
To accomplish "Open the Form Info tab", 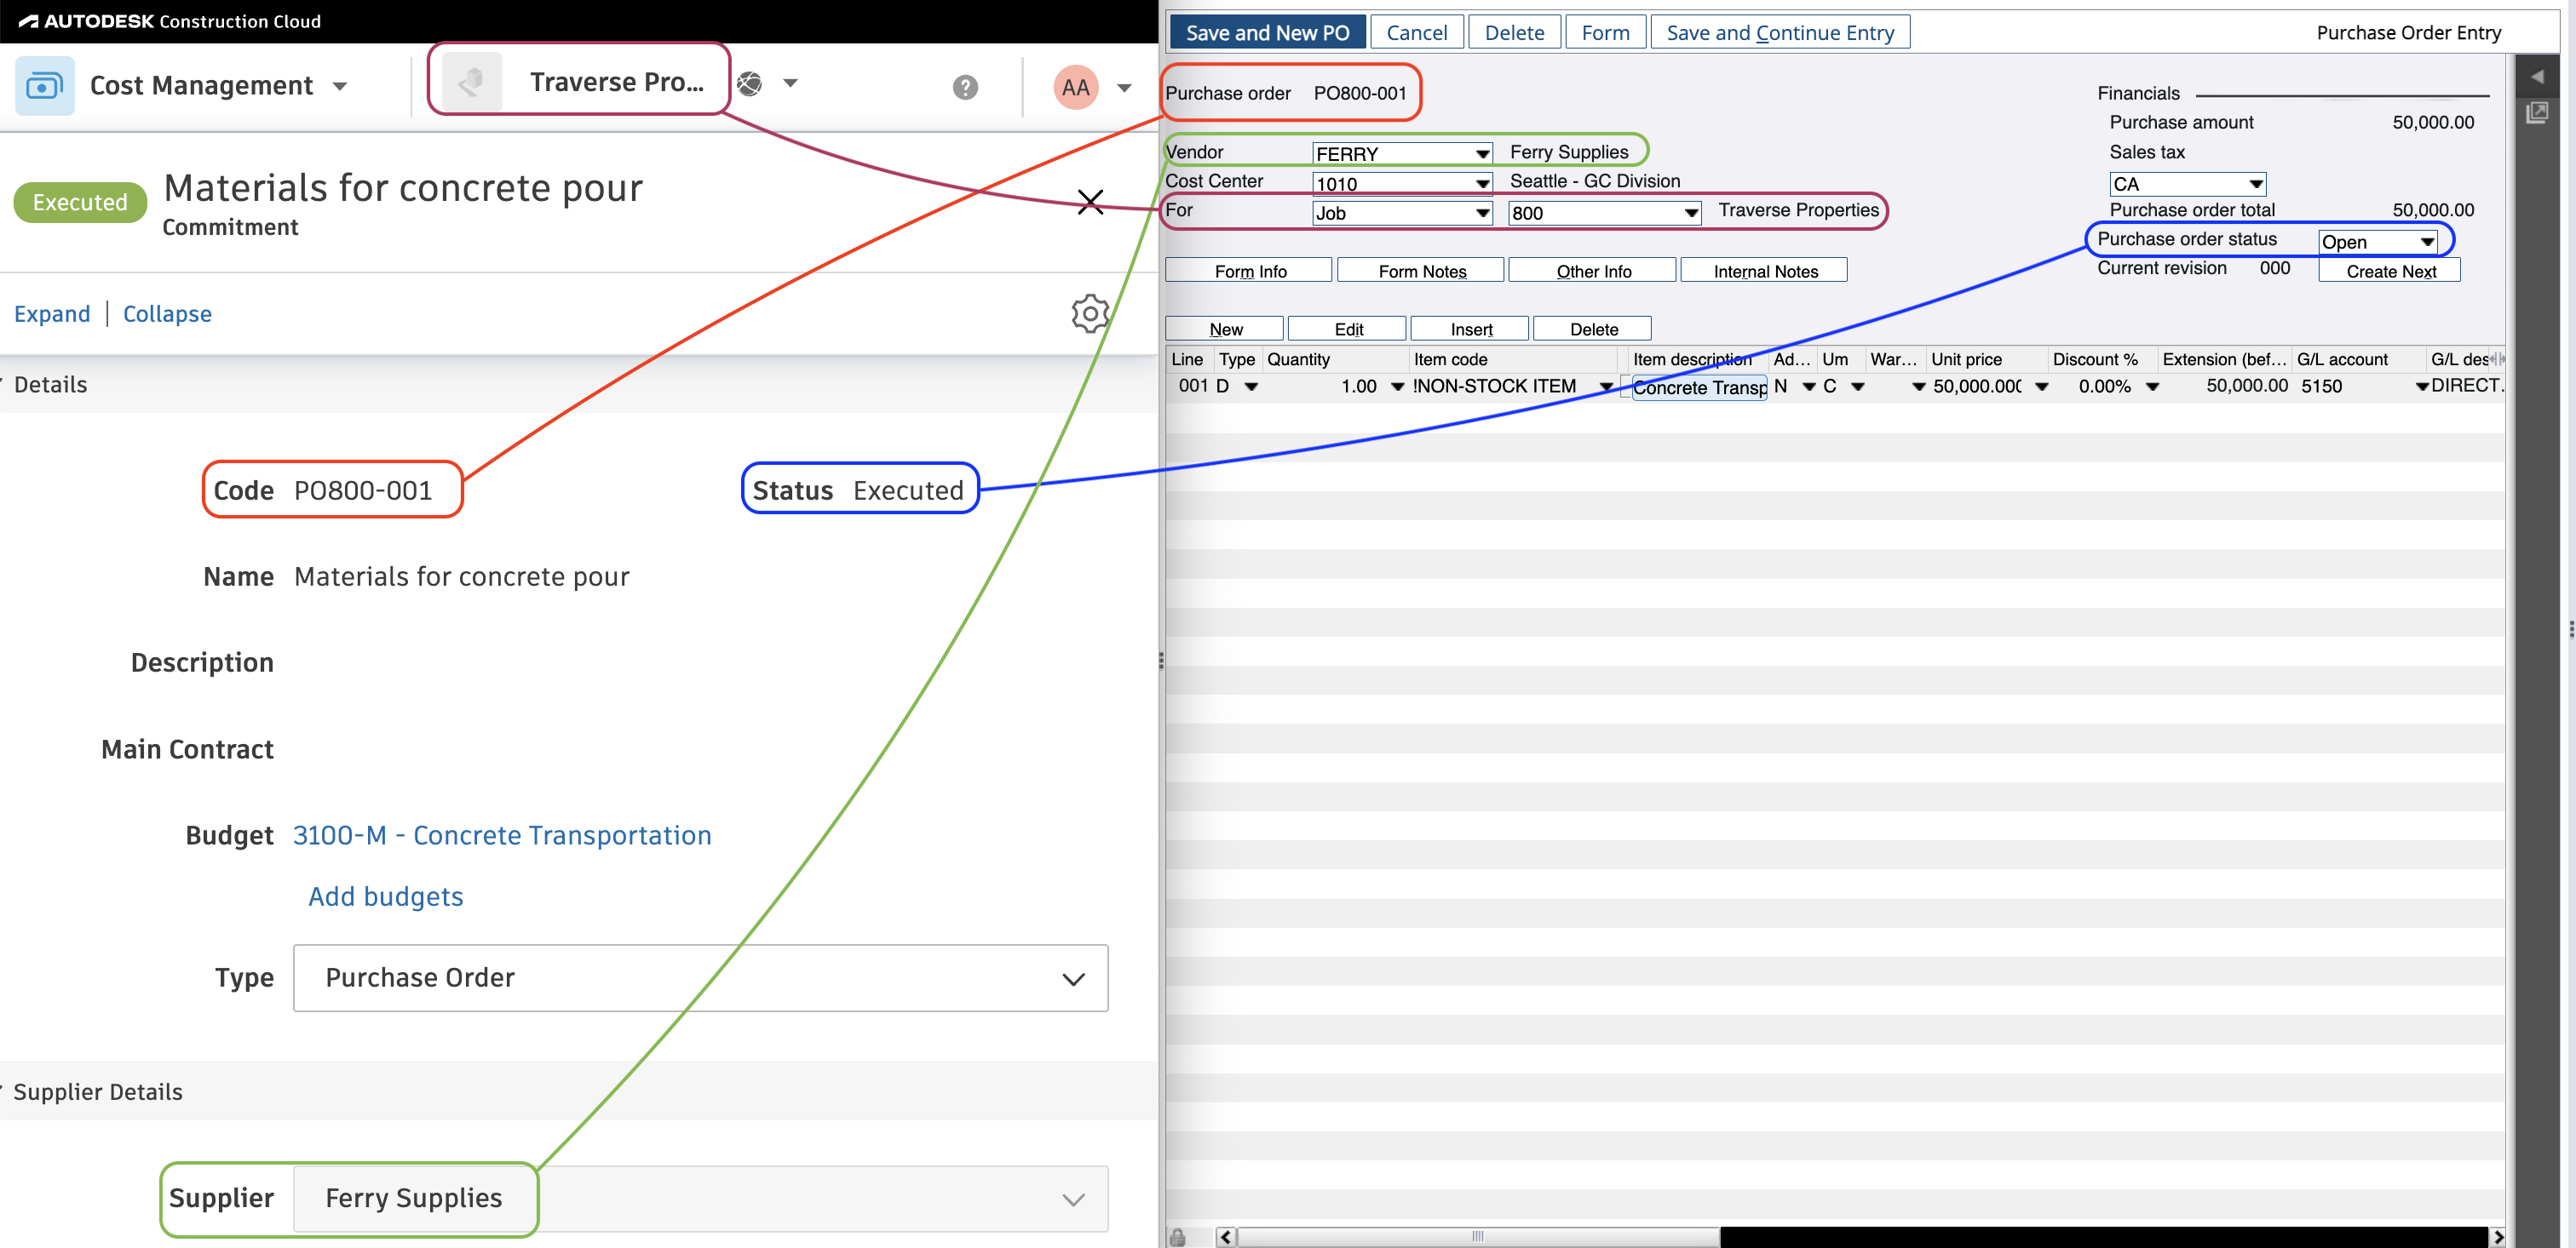I will click(1249, 271).
